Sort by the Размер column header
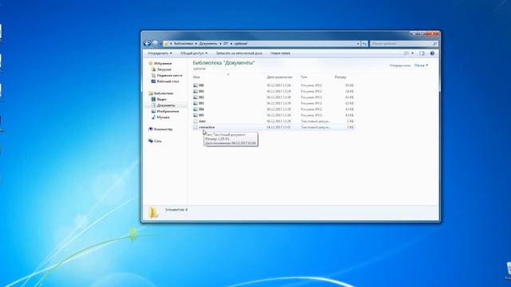Image resolution: width=511 pixels, height=287 pixels. point(341,77)
